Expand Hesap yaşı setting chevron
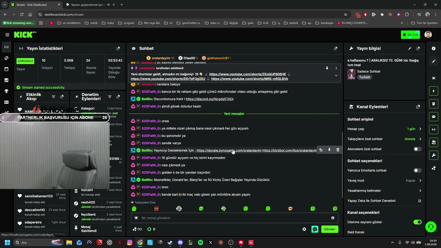441x248 pixels. 420,129
